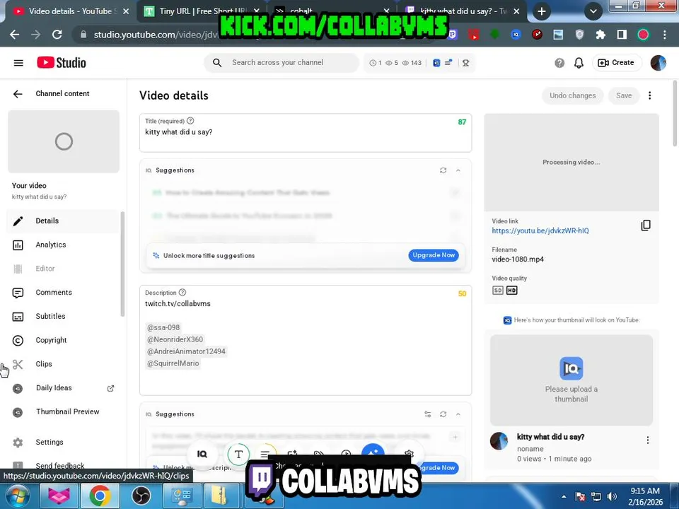Open the notifications bell

pyautogui.click(x=579, y=63)
